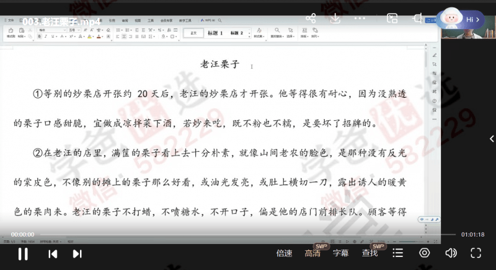Viewport: 496px width, 270px height.
Task: Open the 审阅 ribbon tab
Action: [125, 20]
